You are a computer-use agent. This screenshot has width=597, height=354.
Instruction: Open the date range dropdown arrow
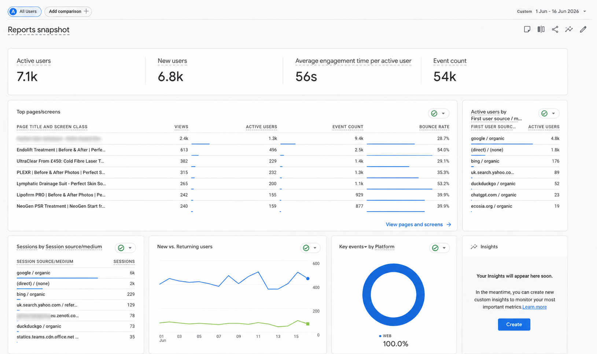585,11
